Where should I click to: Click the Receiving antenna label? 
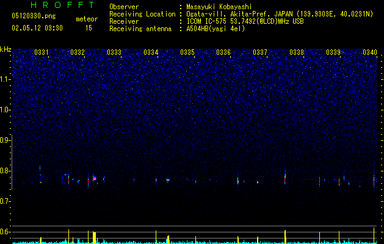[140, 29]
